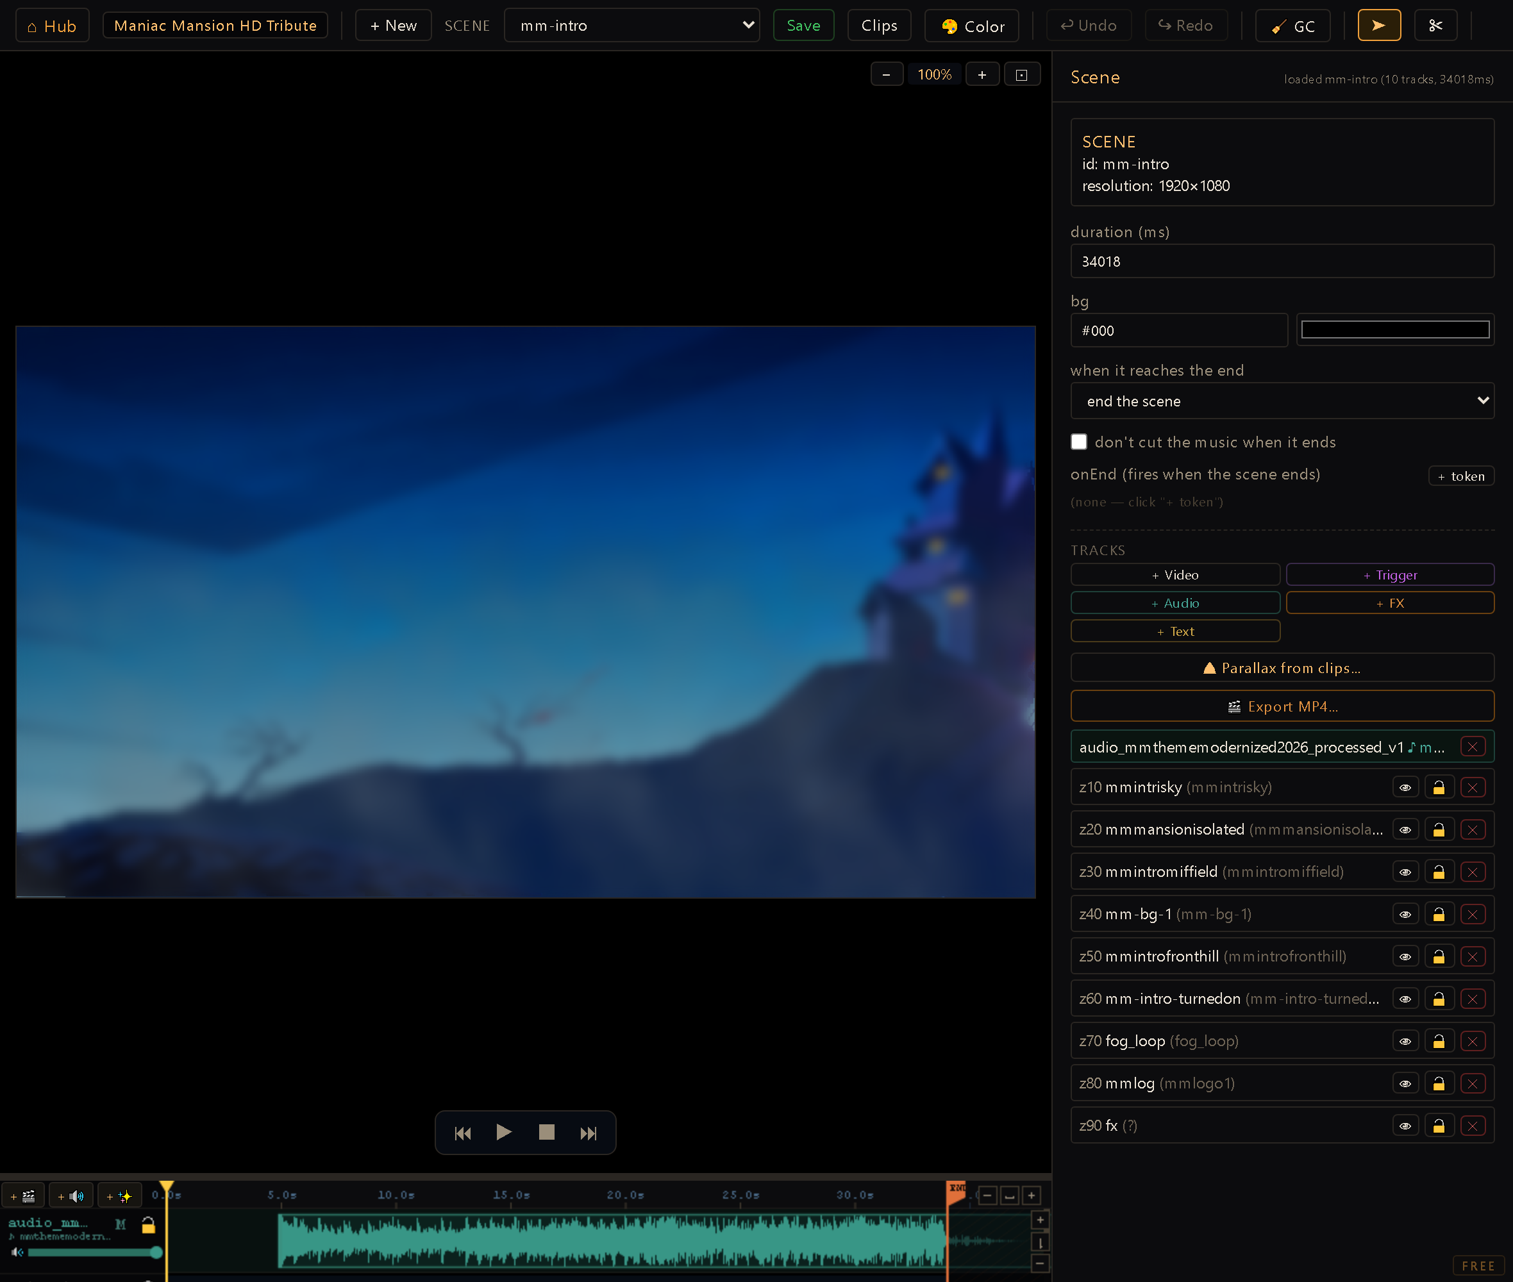Viewport: 1513px width, 1282px height.
Task: Stop the scene playback
Action: (546, 1131)
